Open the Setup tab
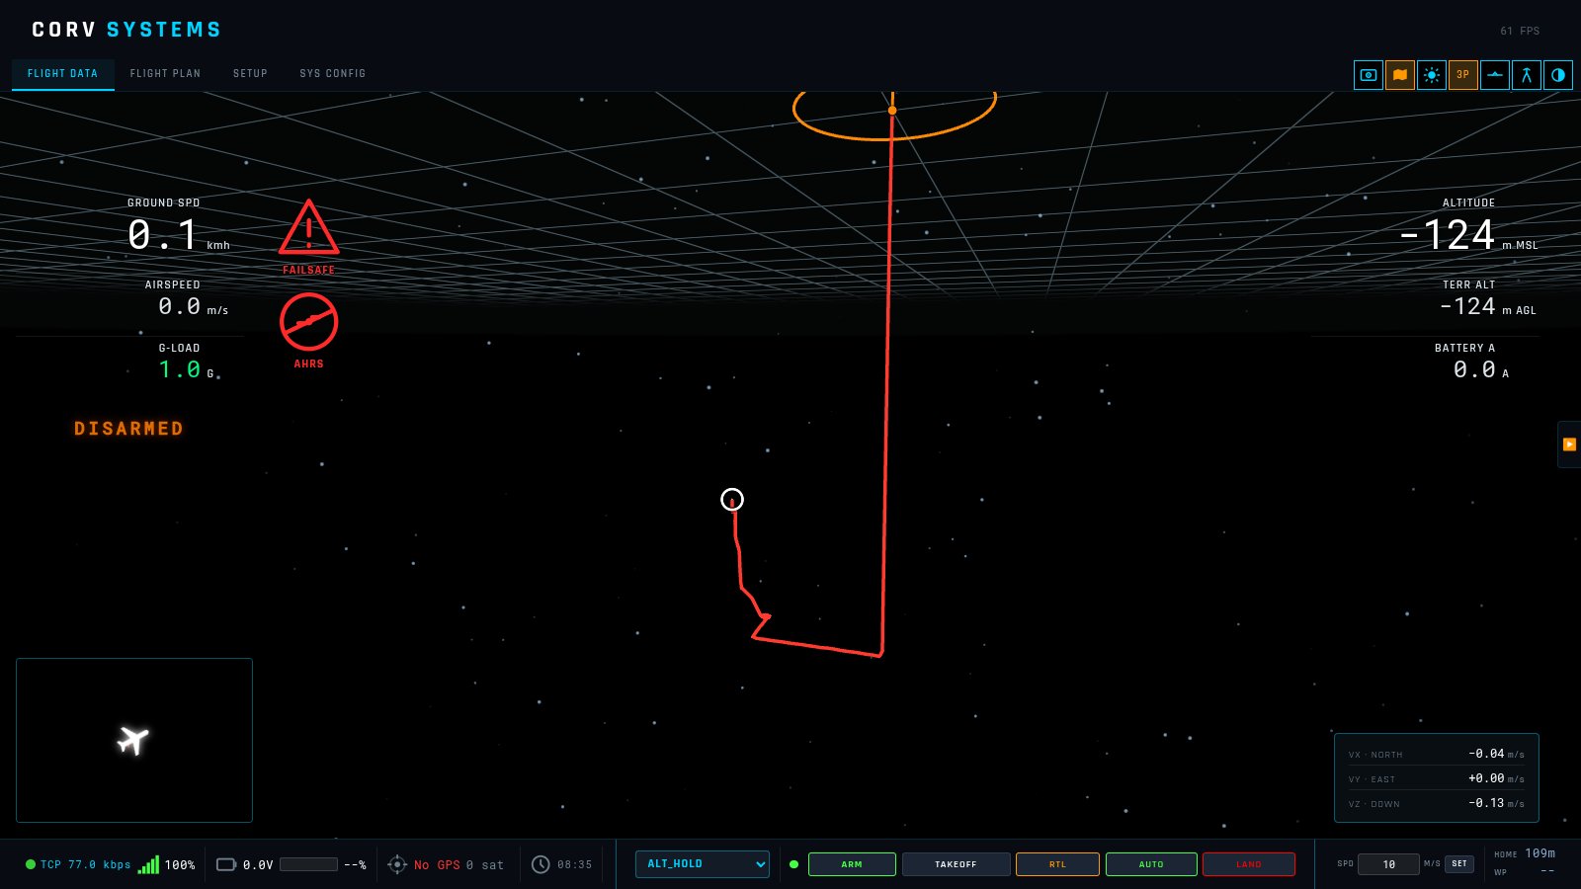The height and width of the screenshot is (889, 1581). [x=250, y=74]
